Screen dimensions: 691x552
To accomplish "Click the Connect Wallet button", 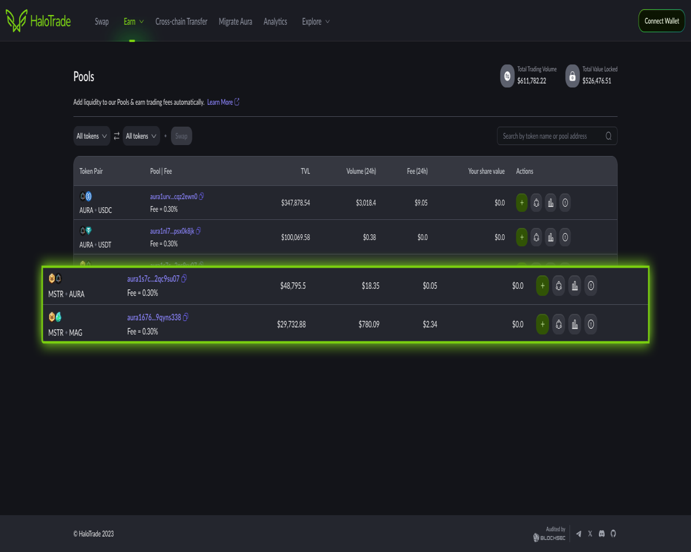I will (662, 21).
